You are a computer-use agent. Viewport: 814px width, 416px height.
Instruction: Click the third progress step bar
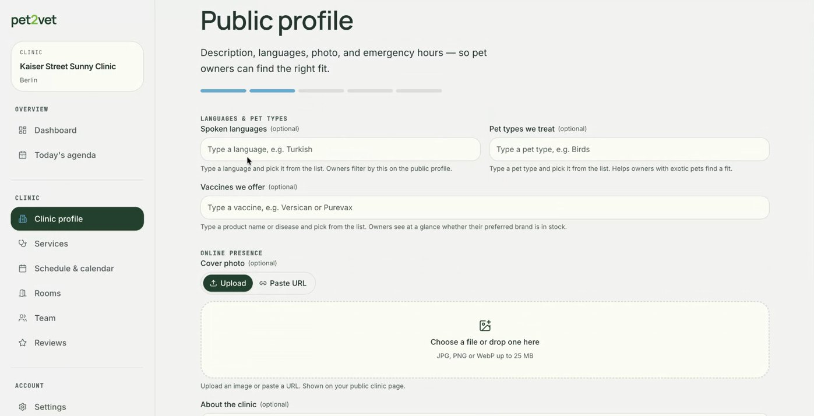click(321, 91)
